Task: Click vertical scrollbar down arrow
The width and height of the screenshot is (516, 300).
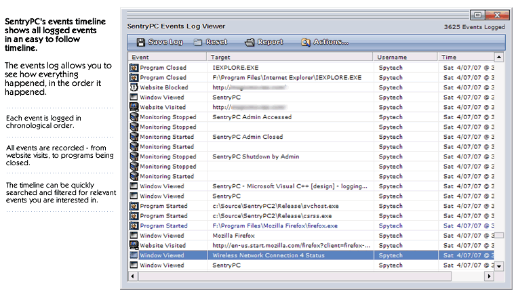Action: [x=499, y=266]
